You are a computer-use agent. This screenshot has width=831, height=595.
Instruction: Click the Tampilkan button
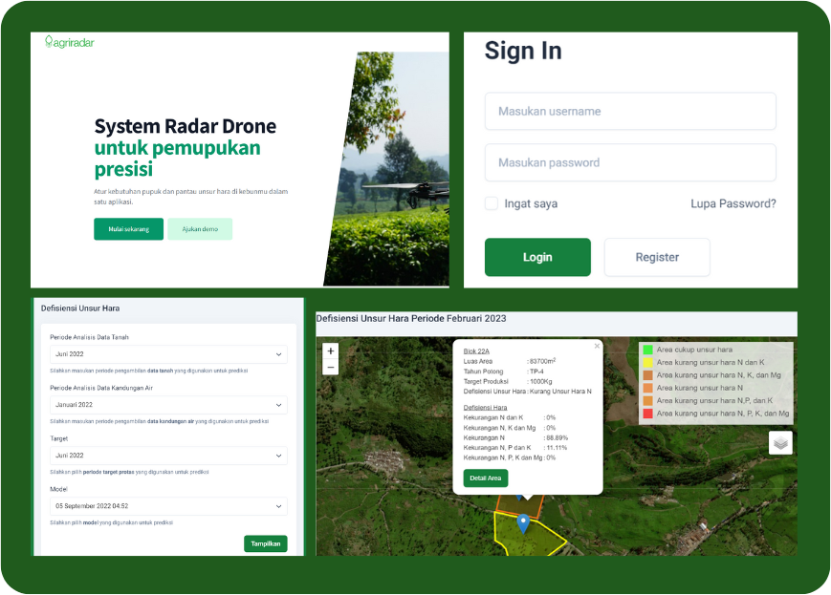[265, 543]
